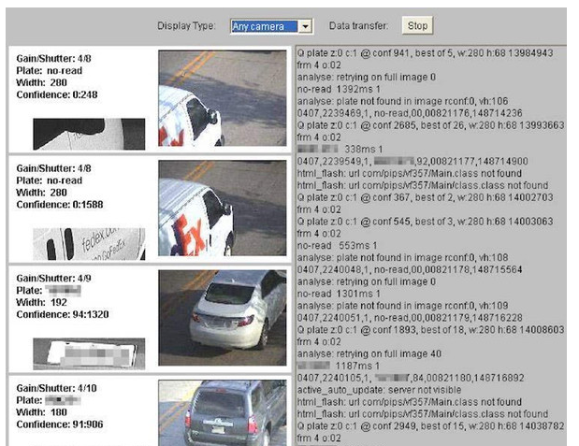Click 'Width: 192' text
The height and width of the screenshot is (446, 579).
[41, 302]
